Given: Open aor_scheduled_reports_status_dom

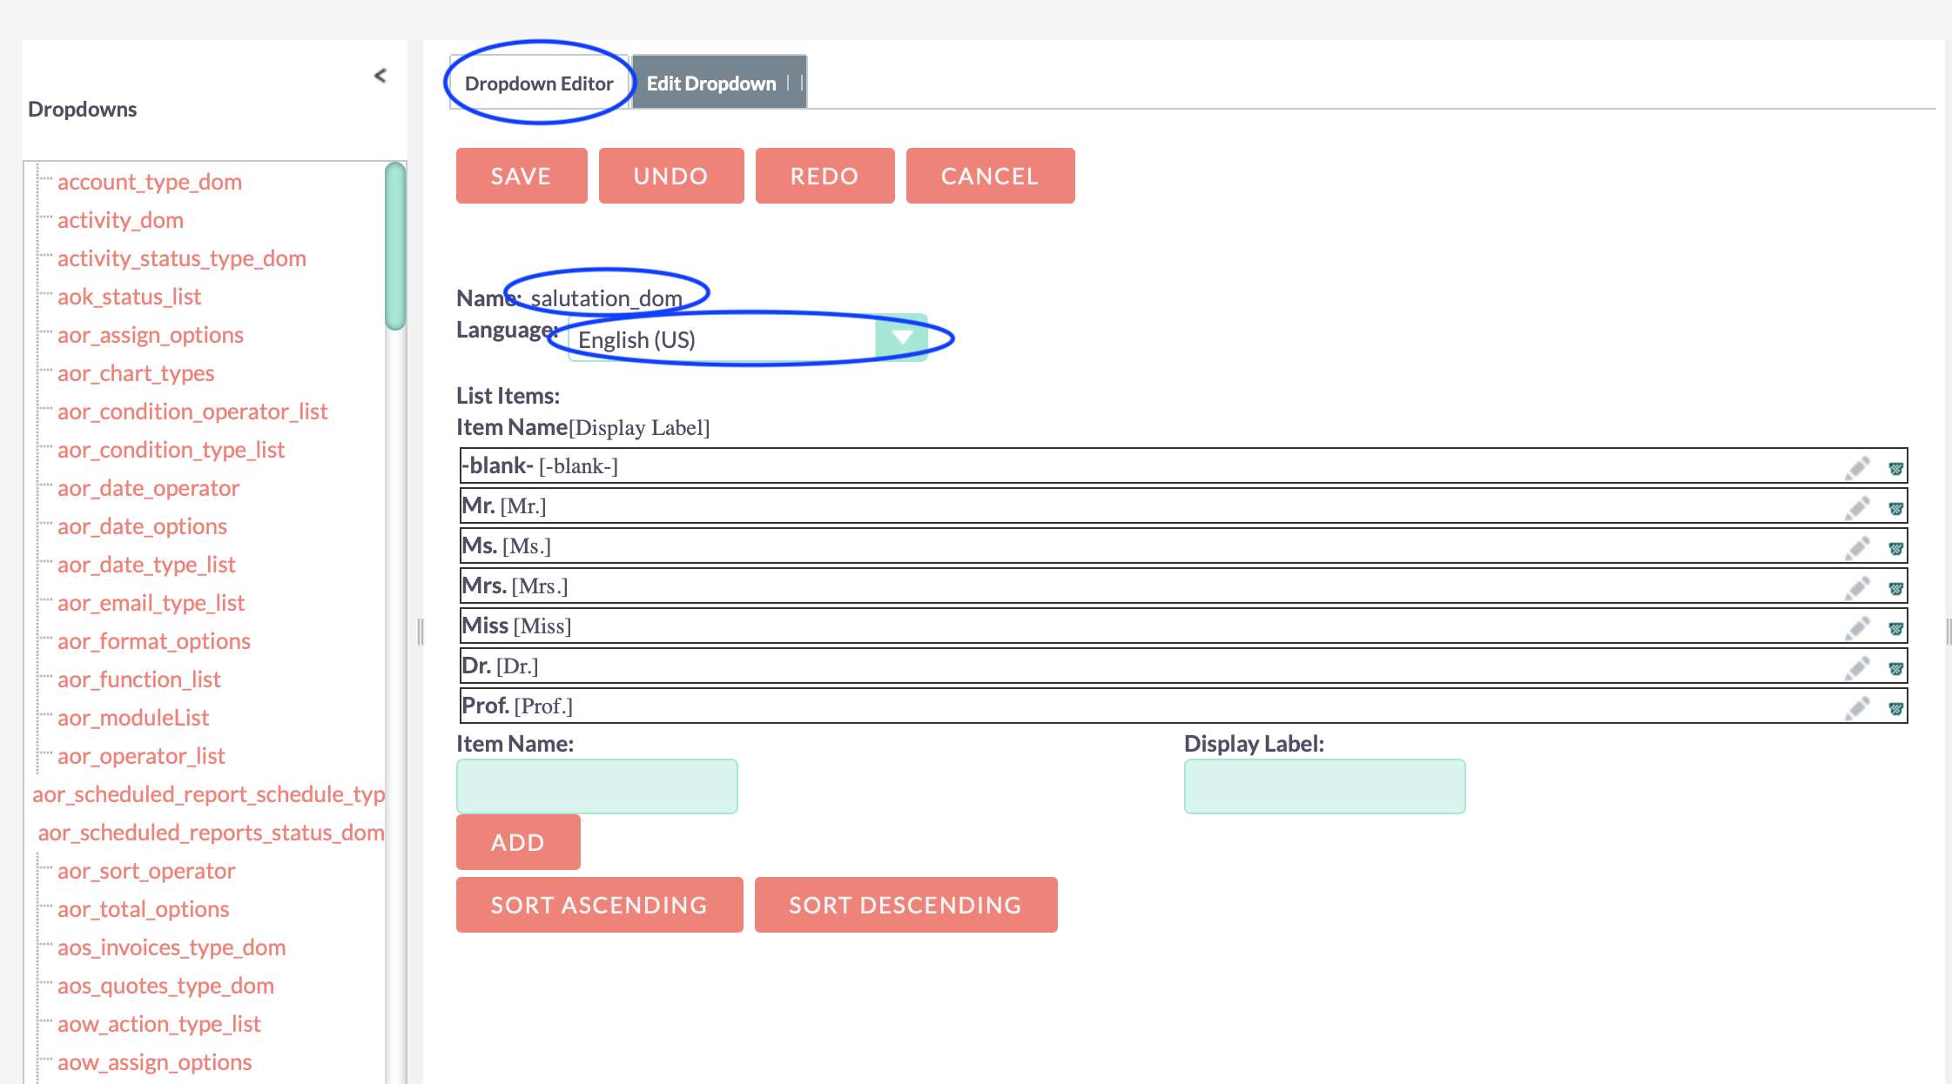Looking at the screenshot, I should click(211, 833).
